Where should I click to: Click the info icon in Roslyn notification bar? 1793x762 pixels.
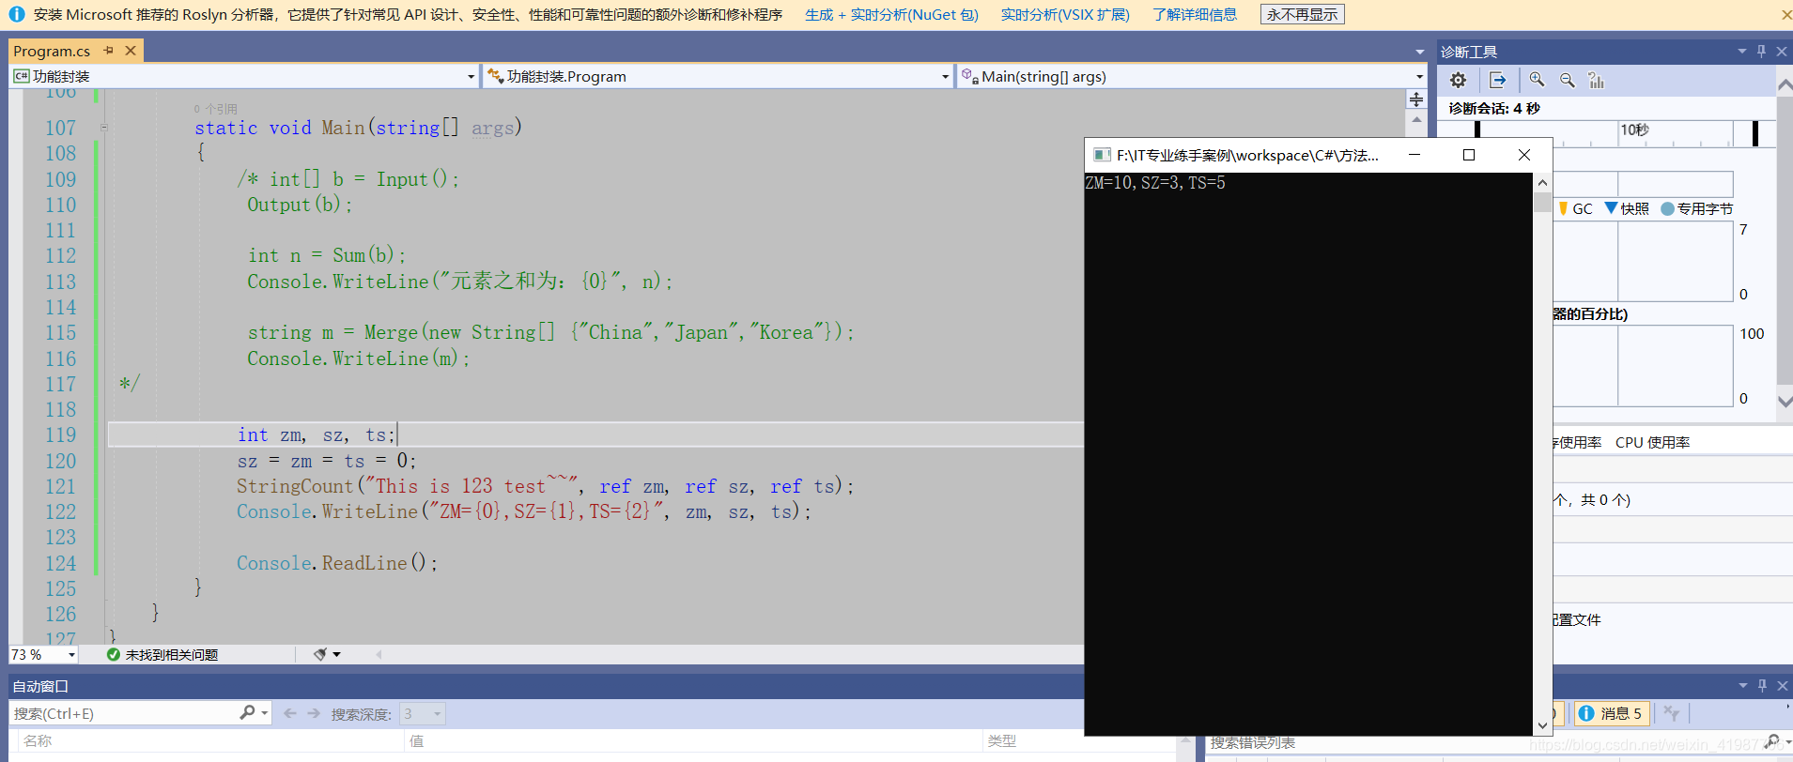tap(17, 14)
